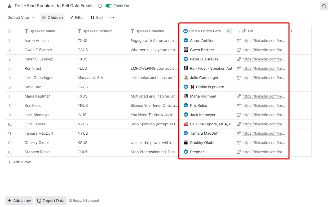Click the bottom Add a row button
Screen dimensions: 331x207
coord(19,201)
